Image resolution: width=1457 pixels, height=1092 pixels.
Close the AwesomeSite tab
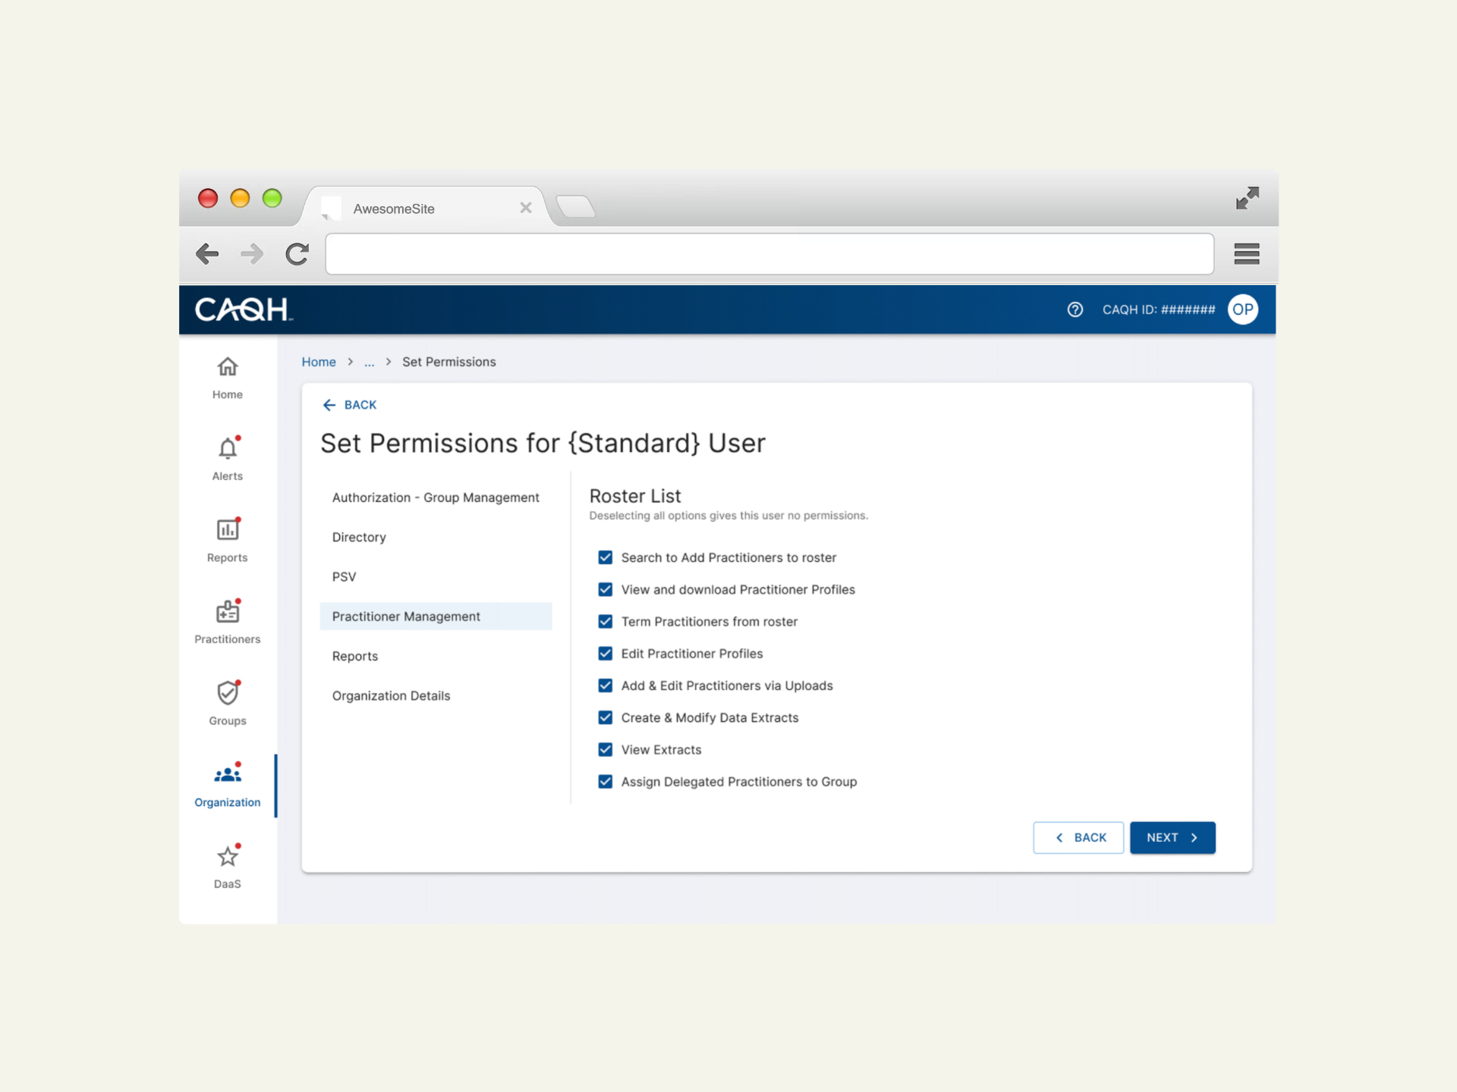click(526, 208)
